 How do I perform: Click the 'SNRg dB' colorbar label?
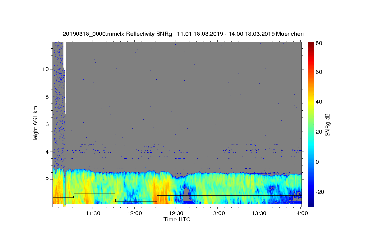click(x=327, y=125)
